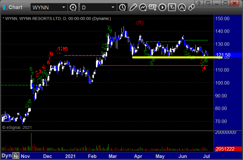Click the May label on time axis

(x=160, y=156)
